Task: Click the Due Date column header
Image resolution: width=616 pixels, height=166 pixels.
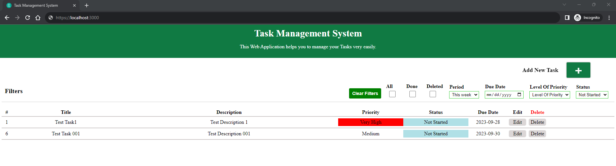Action: (488, 112)
